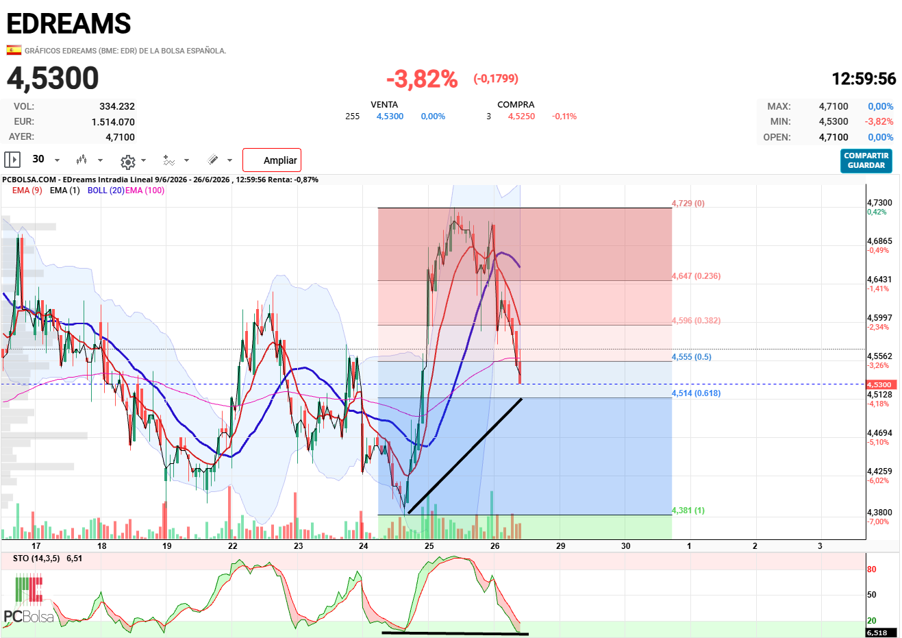
Task: Click the OPEN value 4,7100
Action: [834, 137]
